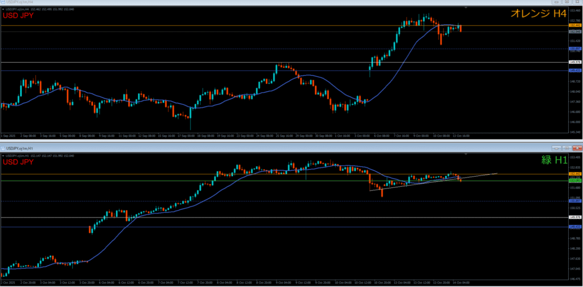Click the 緑 H1 text label

coord(553,161)
